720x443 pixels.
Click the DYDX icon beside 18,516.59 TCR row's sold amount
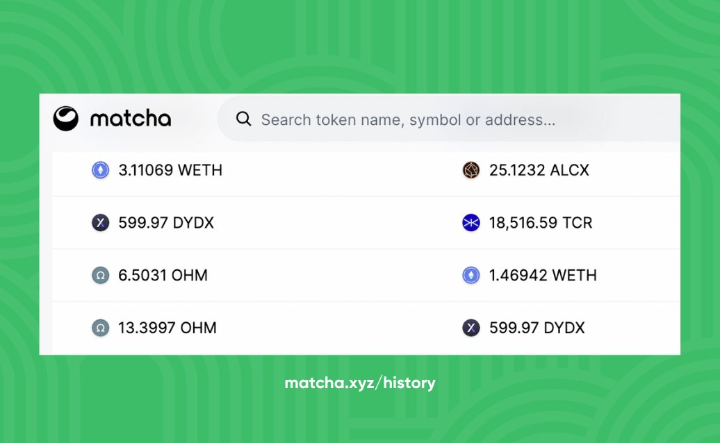[x=101, y=223]
